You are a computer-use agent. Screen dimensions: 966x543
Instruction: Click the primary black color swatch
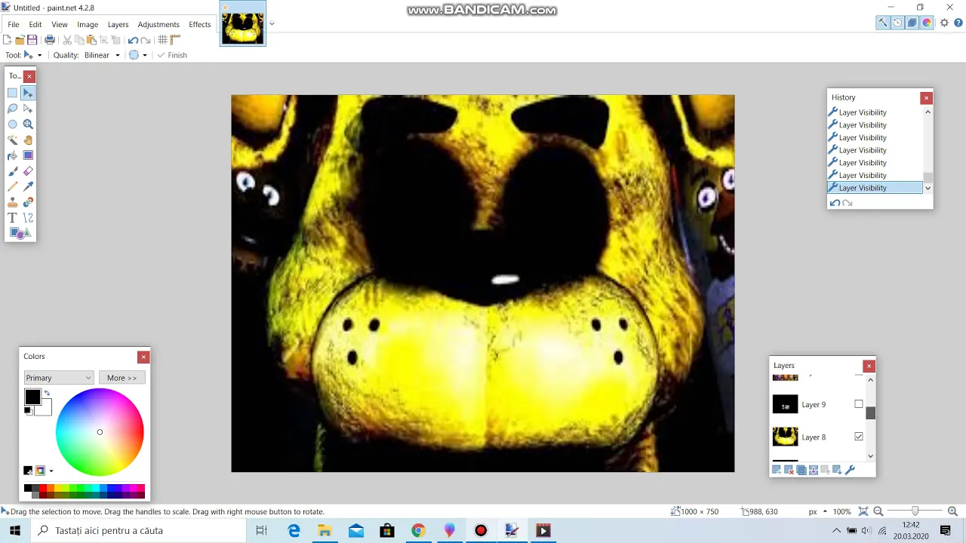[32, 397]
